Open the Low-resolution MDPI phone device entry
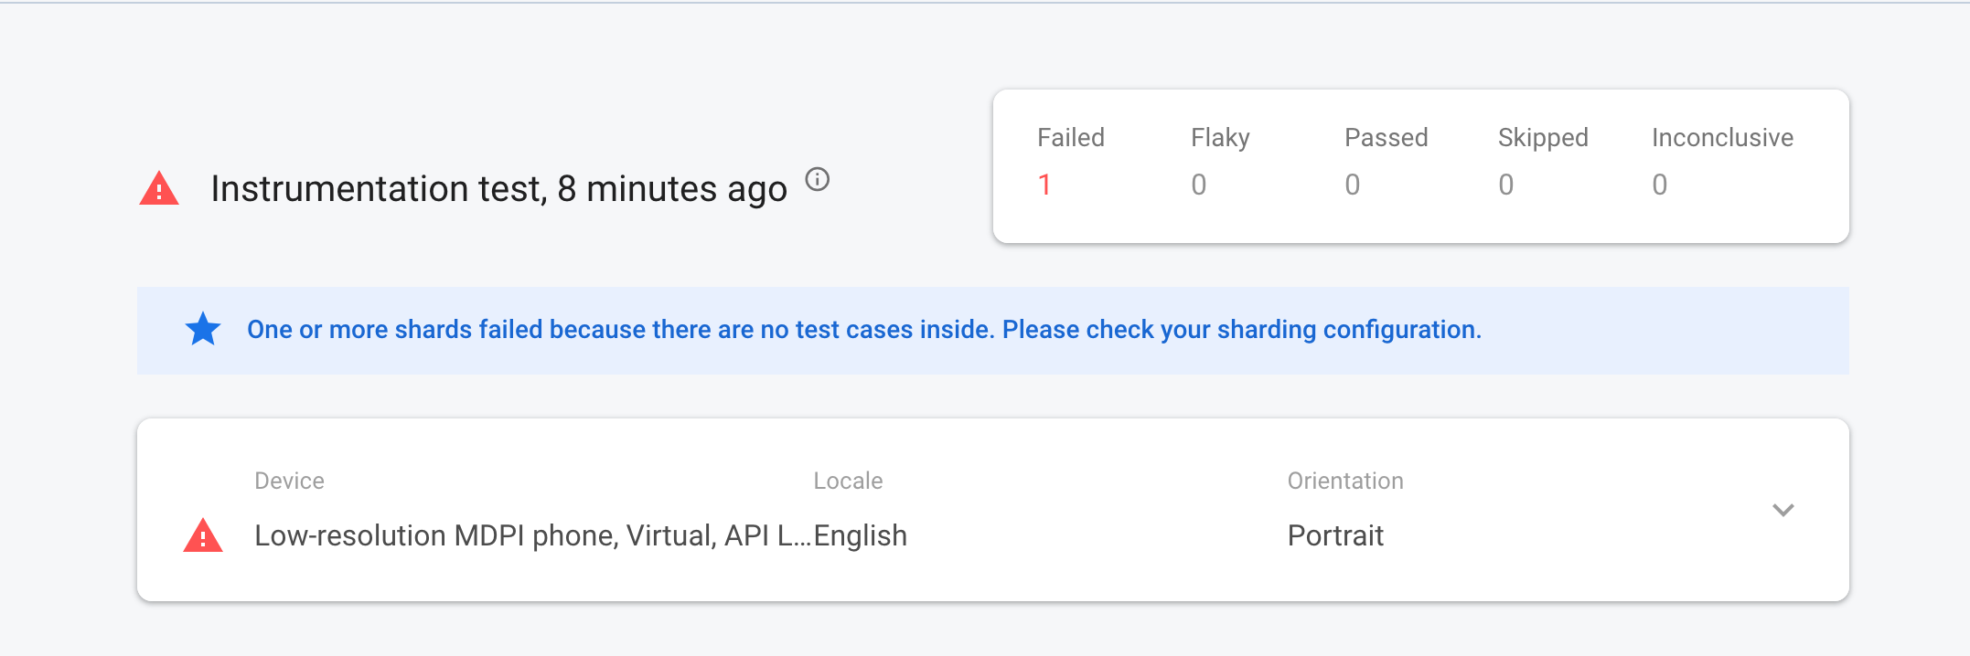The height and width of the screenshot is (656, 1970). pyautogui.click(x=530, y=535)
